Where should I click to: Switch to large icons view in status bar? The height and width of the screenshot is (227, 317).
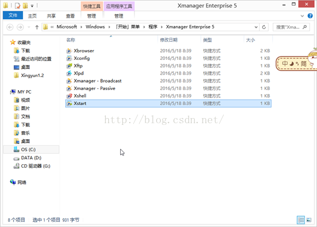pyautogui.click(x=309, y=220)
